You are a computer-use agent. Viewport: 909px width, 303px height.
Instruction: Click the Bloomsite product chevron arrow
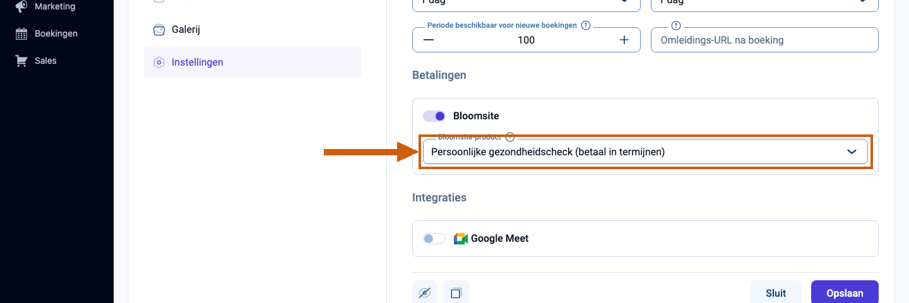852,151
